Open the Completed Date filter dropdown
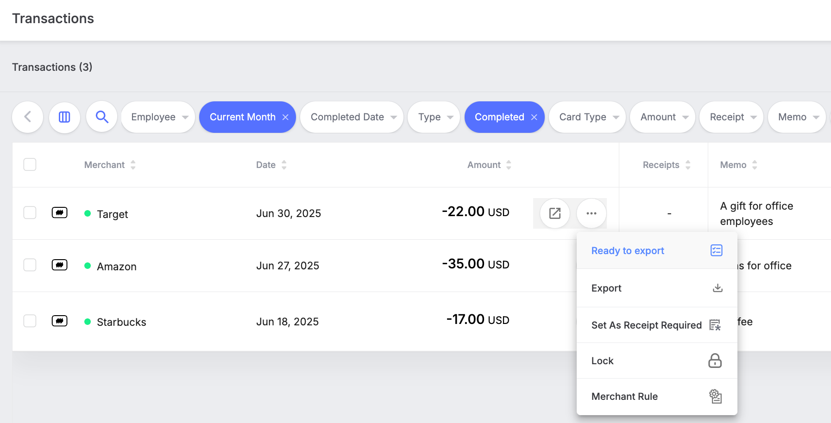 [352, 117]
